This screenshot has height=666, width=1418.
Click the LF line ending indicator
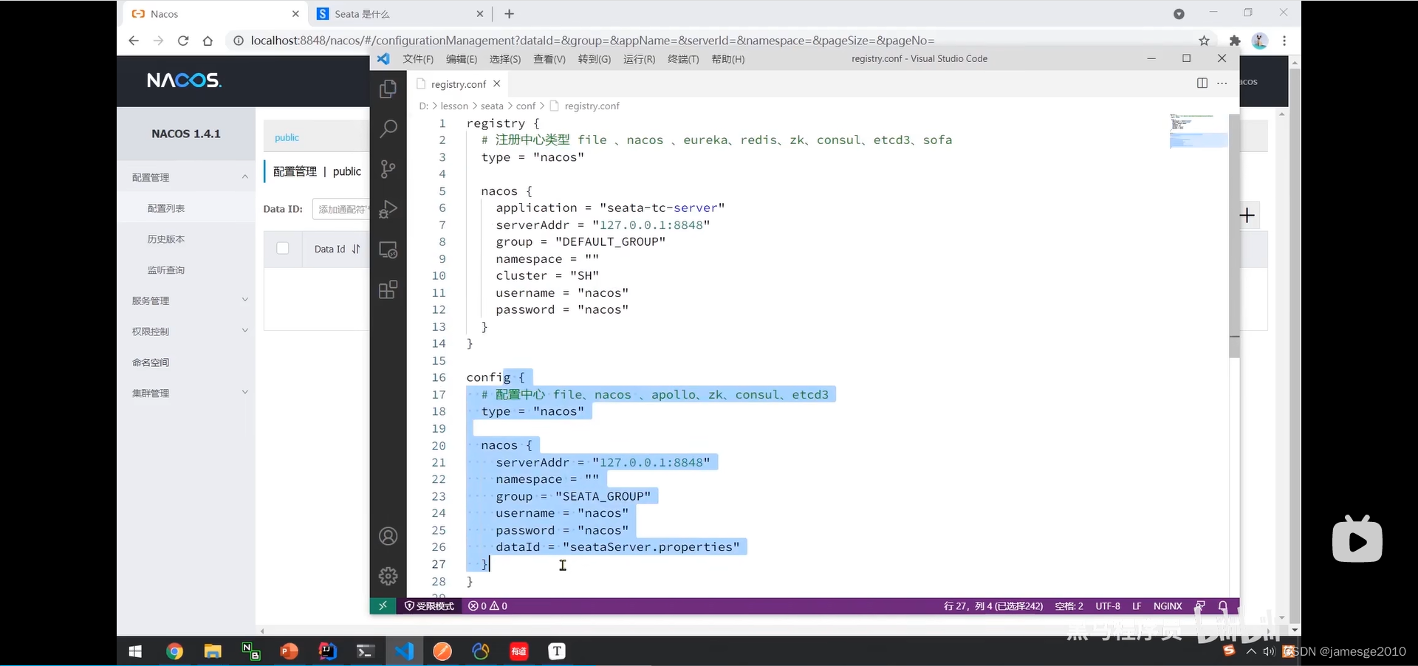(x=1137, y=606)
